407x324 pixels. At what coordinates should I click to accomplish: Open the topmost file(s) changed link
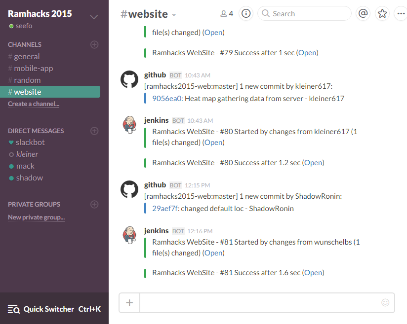click(x=213, y=33)
